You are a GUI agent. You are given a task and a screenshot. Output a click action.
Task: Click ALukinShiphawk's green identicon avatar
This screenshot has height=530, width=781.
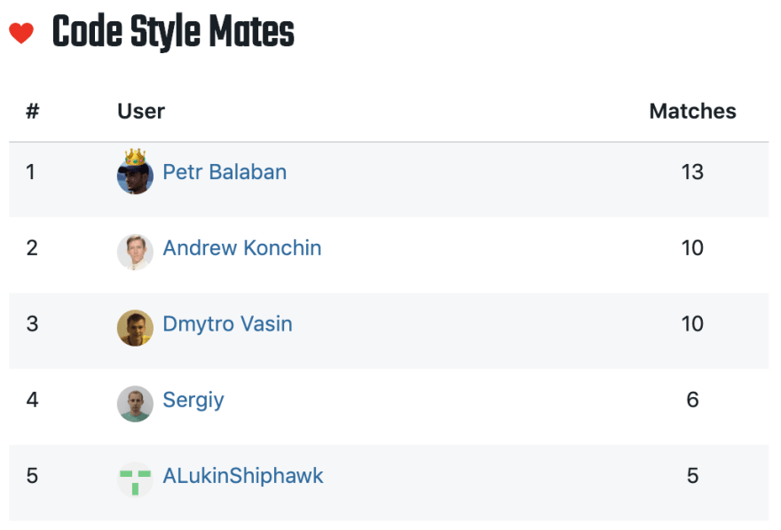pyautogui.click(x=135, y=479)
